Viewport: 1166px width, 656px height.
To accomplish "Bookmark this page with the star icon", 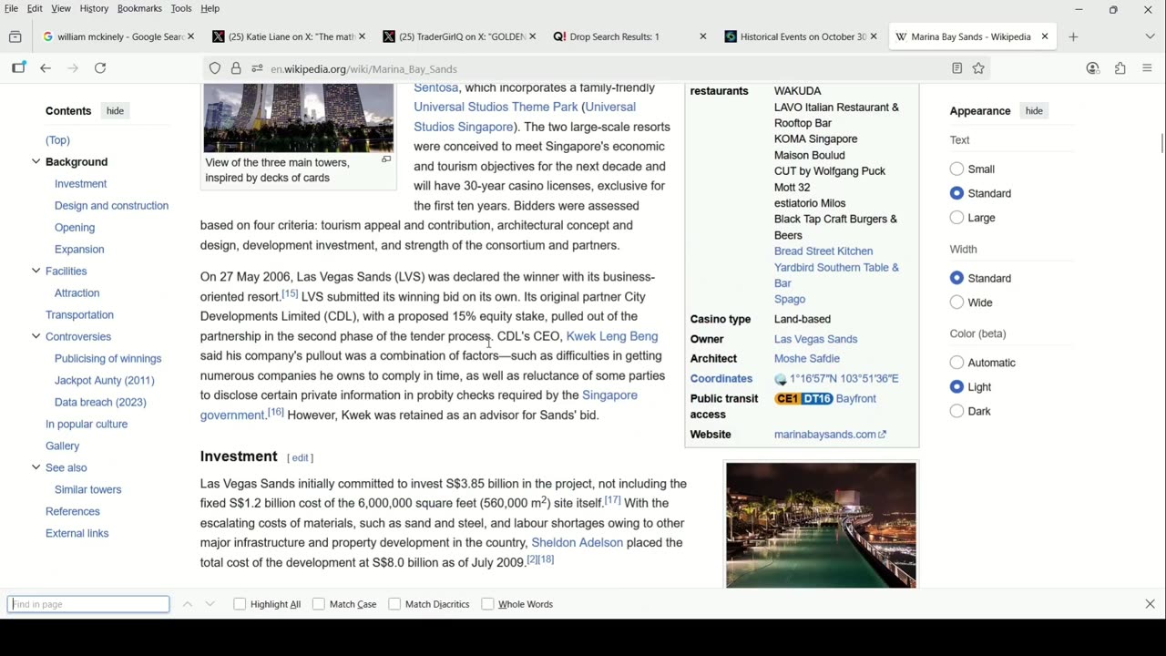I will 978,68.
